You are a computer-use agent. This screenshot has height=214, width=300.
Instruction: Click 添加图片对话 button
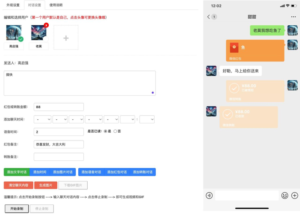pyautogui.click(x=63, y=172)
